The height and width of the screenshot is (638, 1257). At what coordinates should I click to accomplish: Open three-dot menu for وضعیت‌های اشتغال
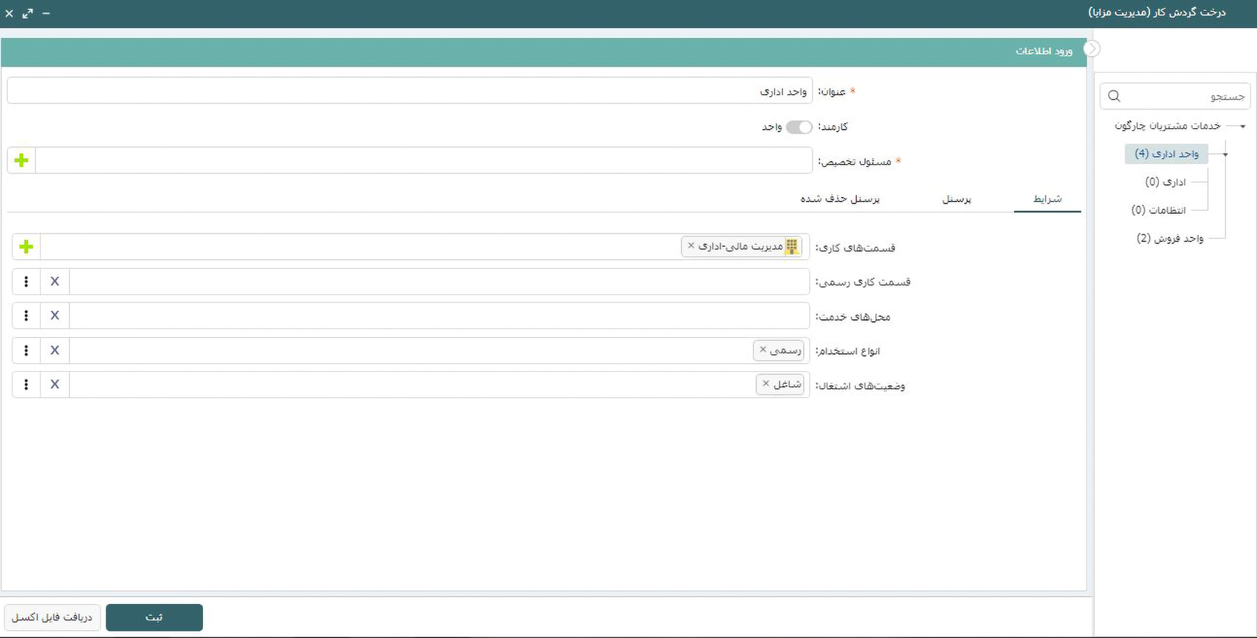click(26, 385)
